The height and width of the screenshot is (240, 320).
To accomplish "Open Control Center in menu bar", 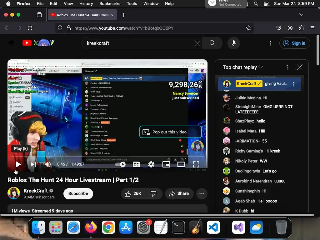I will (266, 4).
